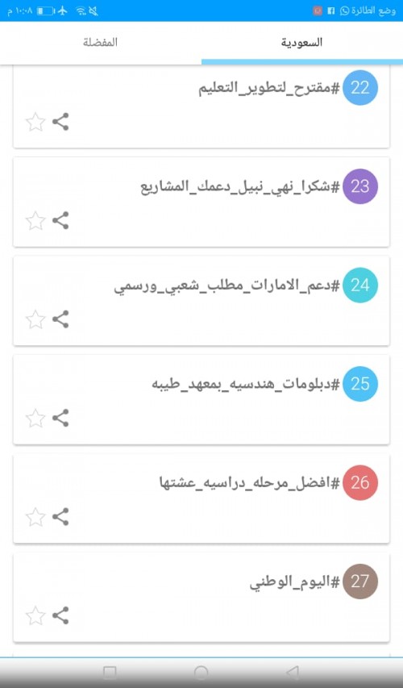
Task: Open #مقترح_لتطوير_التعليم hashtag
Action: pos(269,88)
